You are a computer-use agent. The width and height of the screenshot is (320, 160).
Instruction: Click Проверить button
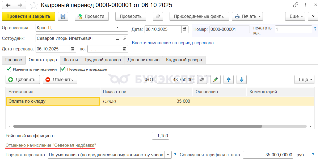click(x=130, y=16)
